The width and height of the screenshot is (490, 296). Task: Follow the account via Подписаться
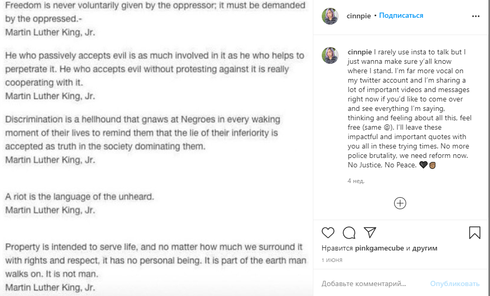(401, 16)
